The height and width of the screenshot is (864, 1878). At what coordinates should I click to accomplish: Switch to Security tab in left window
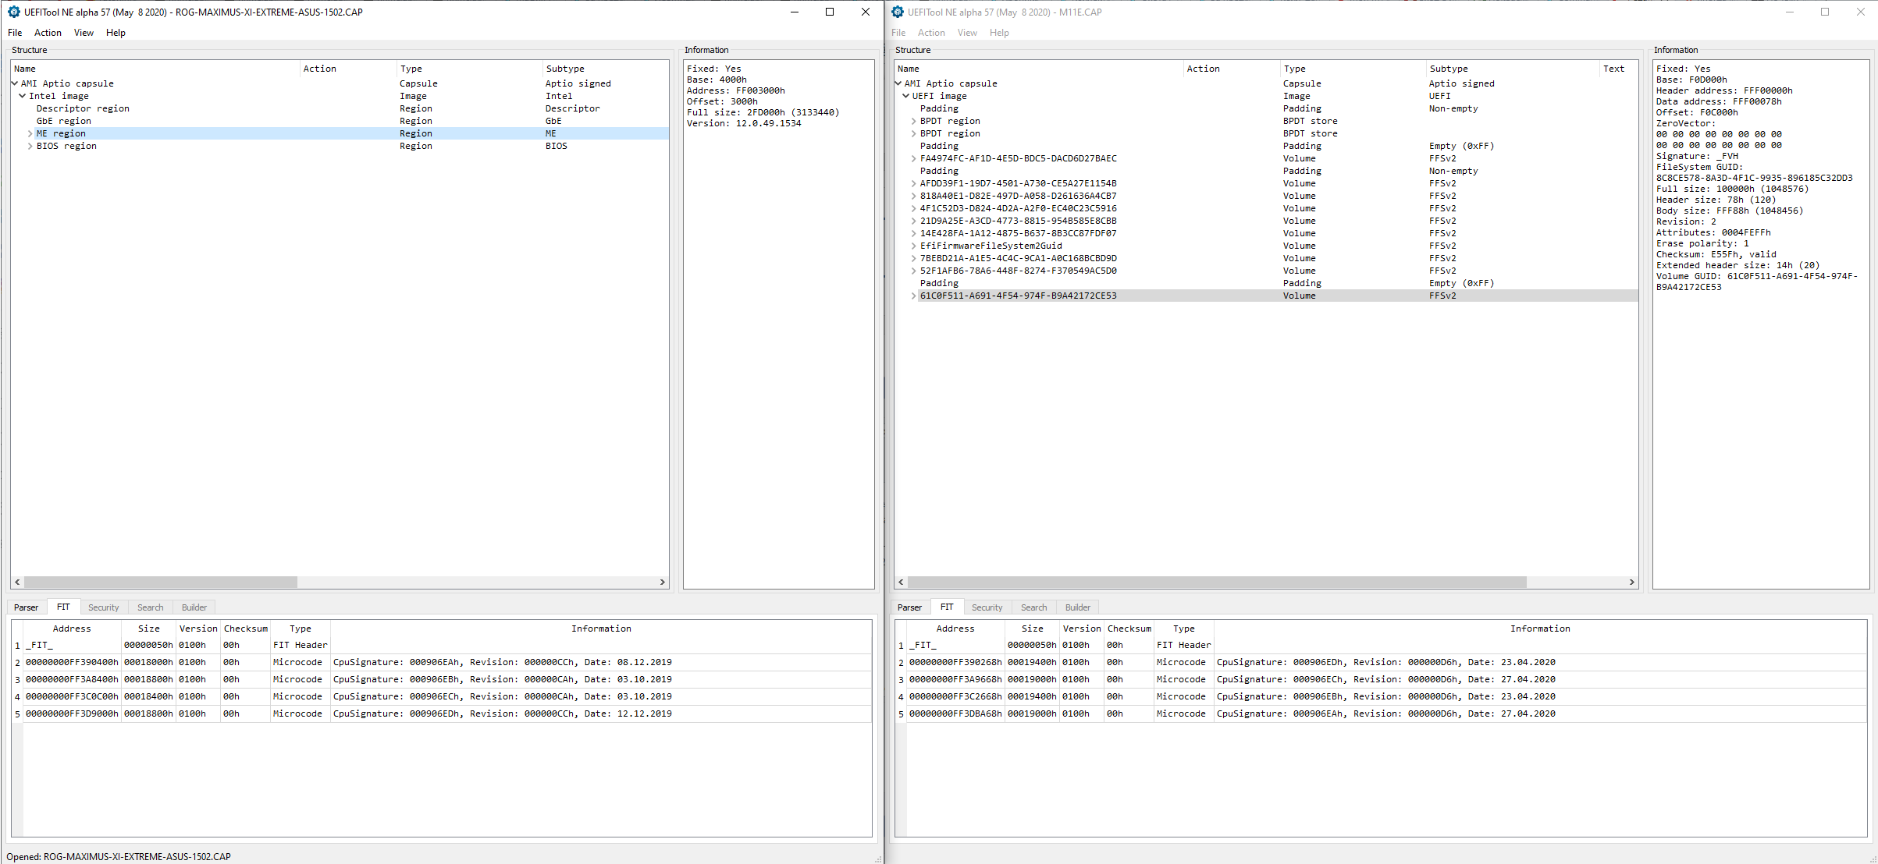[x=103, y=607]
